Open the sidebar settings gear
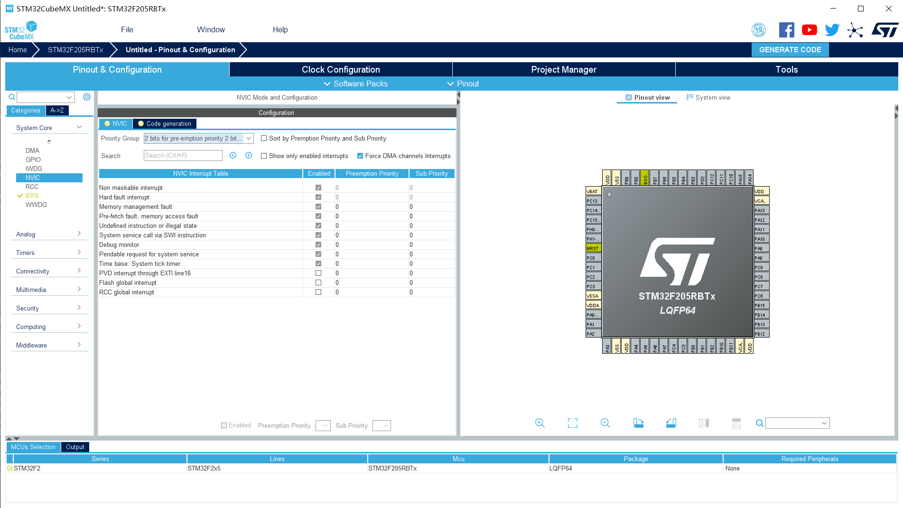This screenshot has width=903, height=508. pos(87,97)
